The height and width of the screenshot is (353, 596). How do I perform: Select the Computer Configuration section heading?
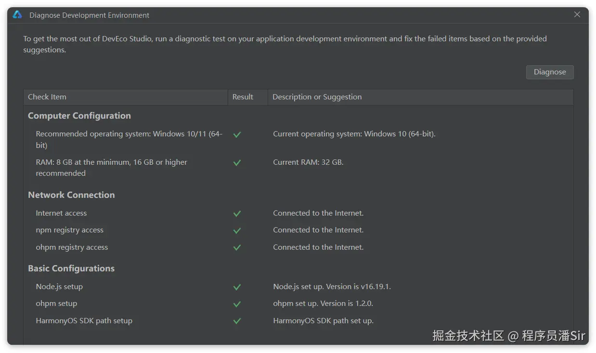(79, 116)
